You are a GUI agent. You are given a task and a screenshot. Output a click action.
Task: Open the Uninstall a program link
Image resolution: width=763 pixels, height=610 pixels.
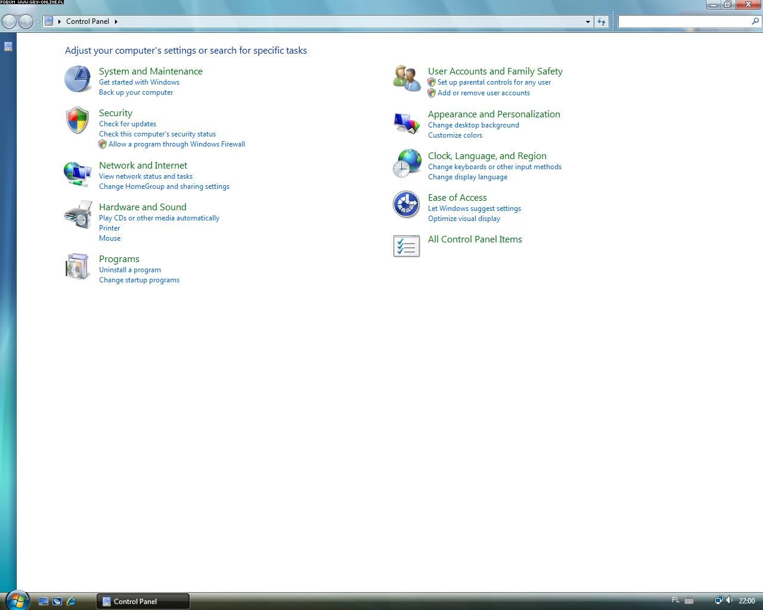pos(130,270)
